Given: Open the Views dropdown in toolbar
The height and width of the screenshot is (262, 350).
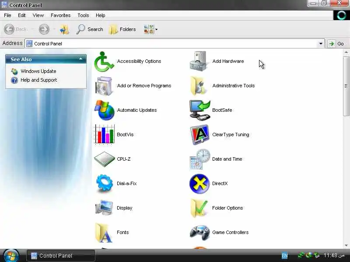Looking at the screenshot, I should [x=150, y=29].
